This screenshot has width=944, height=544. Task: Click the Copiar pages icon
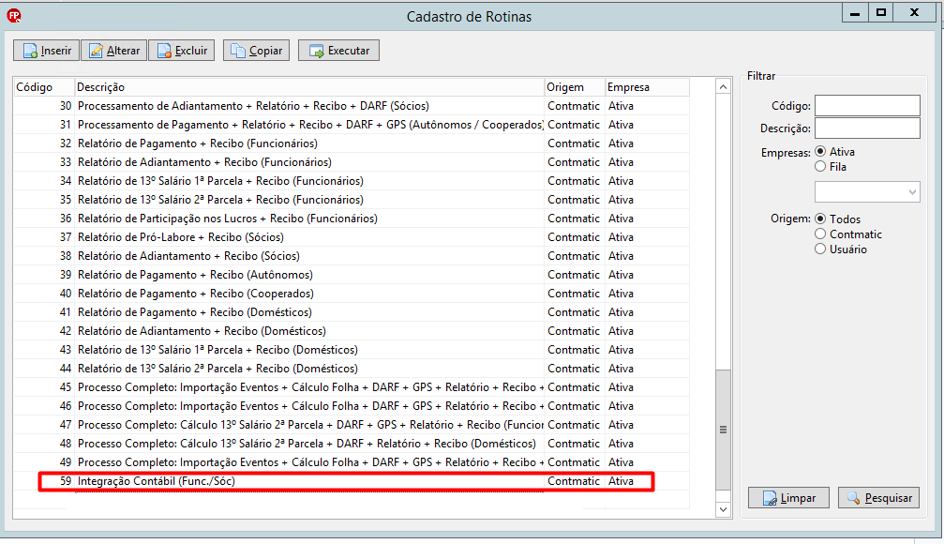pyautogui.click(x=238, y=52)
